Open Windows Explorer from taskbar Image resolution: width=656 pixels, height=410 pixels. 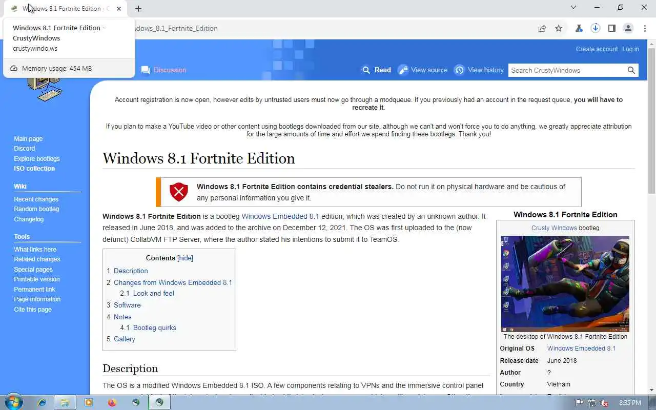click(65, 403)
